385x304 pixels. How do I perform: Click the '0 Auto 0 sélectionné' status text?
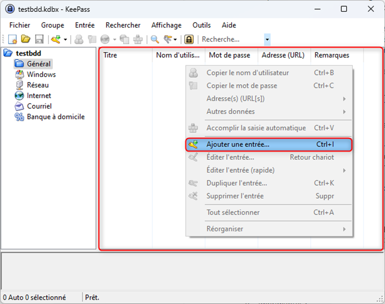[x=35, y=298]
